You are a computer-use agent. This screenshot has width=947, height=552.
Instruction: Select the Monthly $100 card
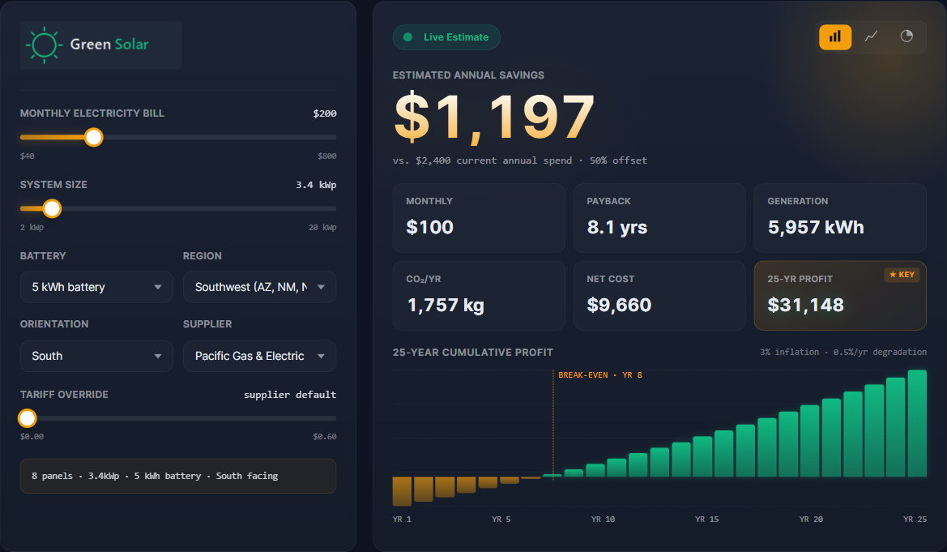pyautogui.click(x=479, y=218)
